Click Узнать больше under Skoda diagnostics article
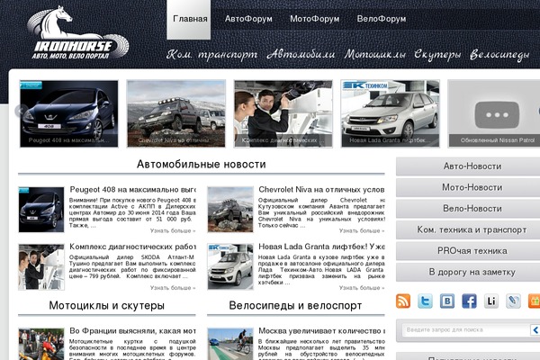540x360 pixels. click(x=173, y=288)
